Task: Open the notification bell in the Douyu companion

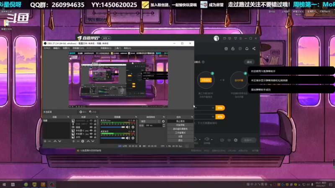Action: point(247,48)
